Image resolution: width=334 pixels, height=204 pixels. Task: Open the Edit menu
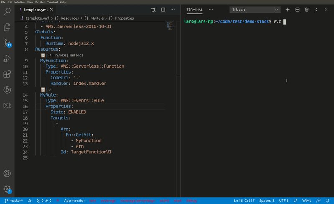pos(10,2)
